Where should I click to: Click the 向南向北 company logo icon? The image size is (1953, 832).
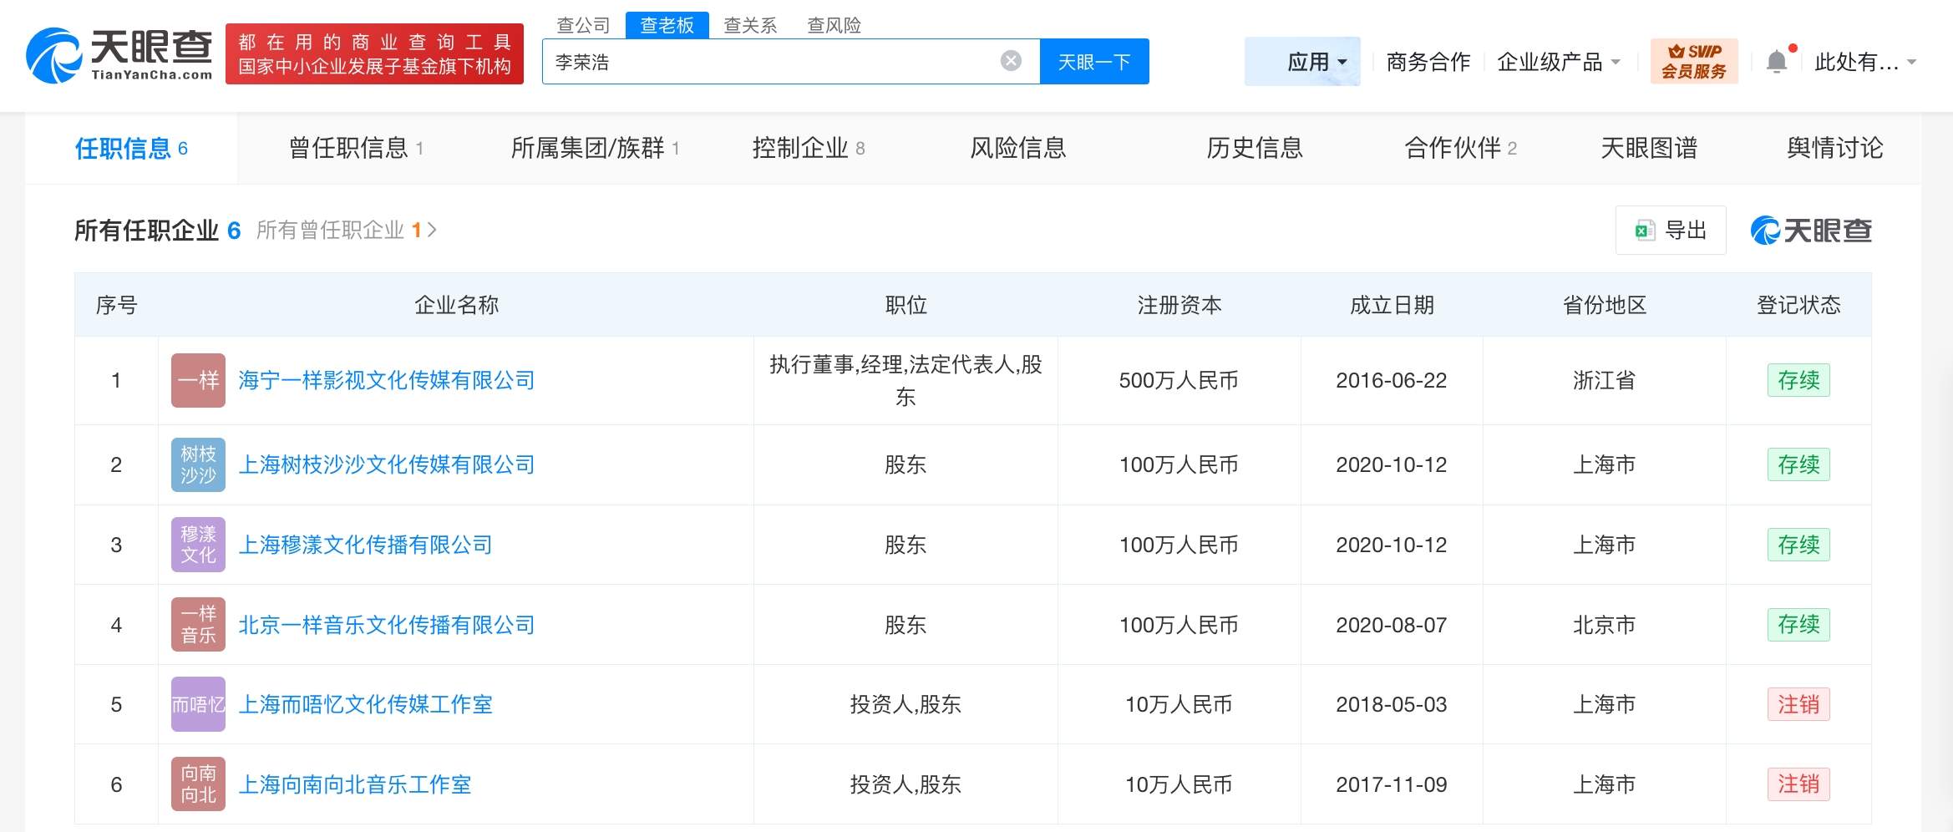click(x=198, y=784)
